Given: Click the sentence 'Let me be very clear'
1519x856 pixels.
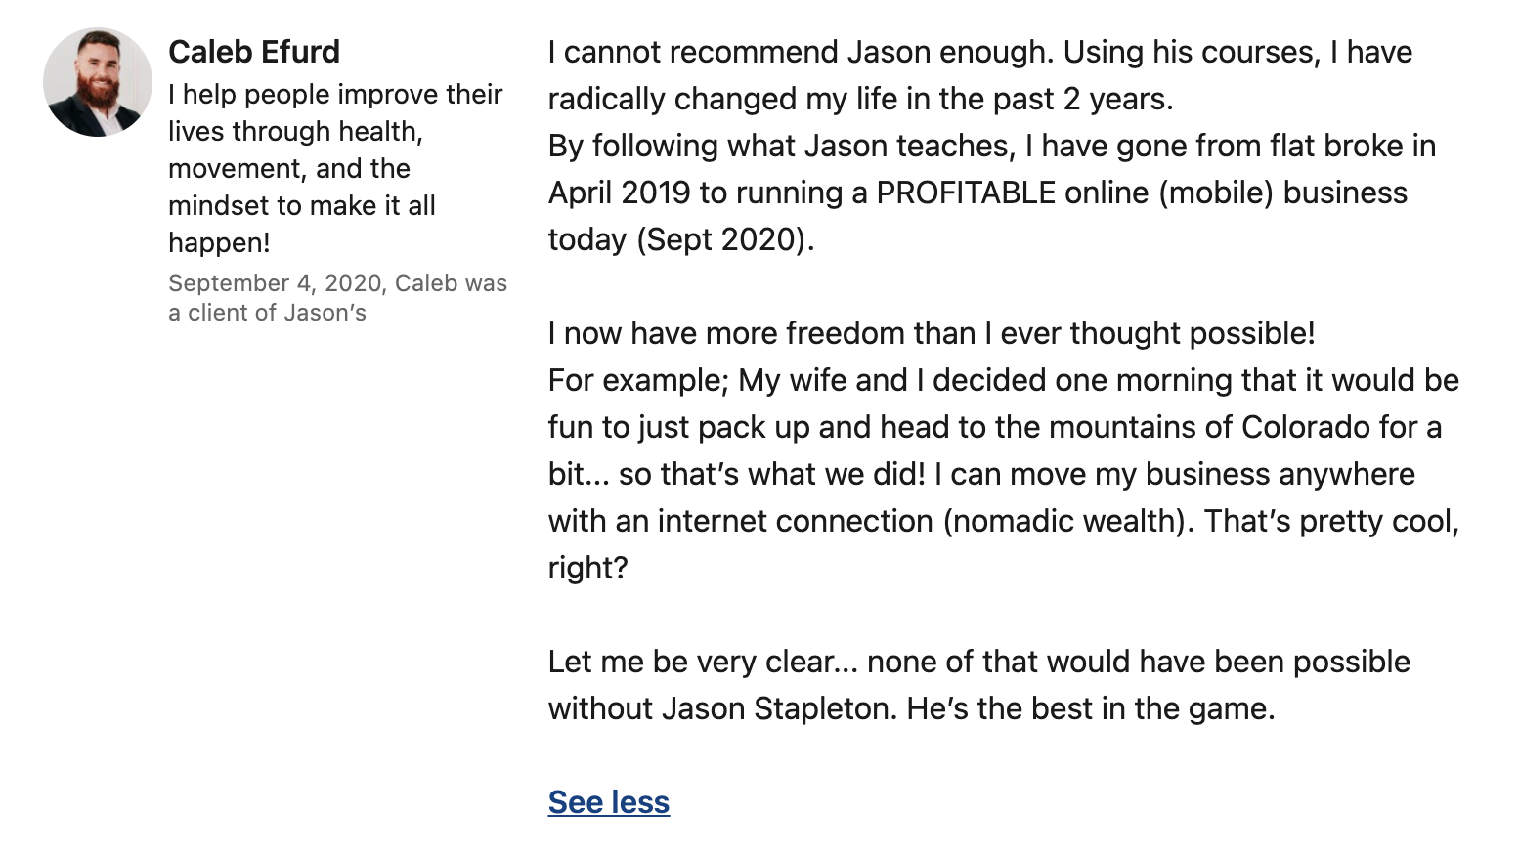Looking at the screenshot, I should [704, 662].
